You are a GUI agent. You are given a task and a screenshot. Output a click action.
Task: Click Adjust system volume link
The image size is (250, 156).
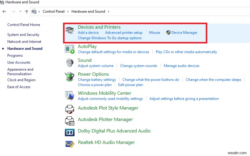tap(96, 66)
